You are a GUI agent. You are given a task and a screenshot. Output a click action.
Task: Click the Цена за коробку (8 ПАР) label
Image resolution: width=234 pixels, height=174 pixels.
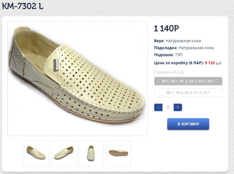[x=179, y=63]
